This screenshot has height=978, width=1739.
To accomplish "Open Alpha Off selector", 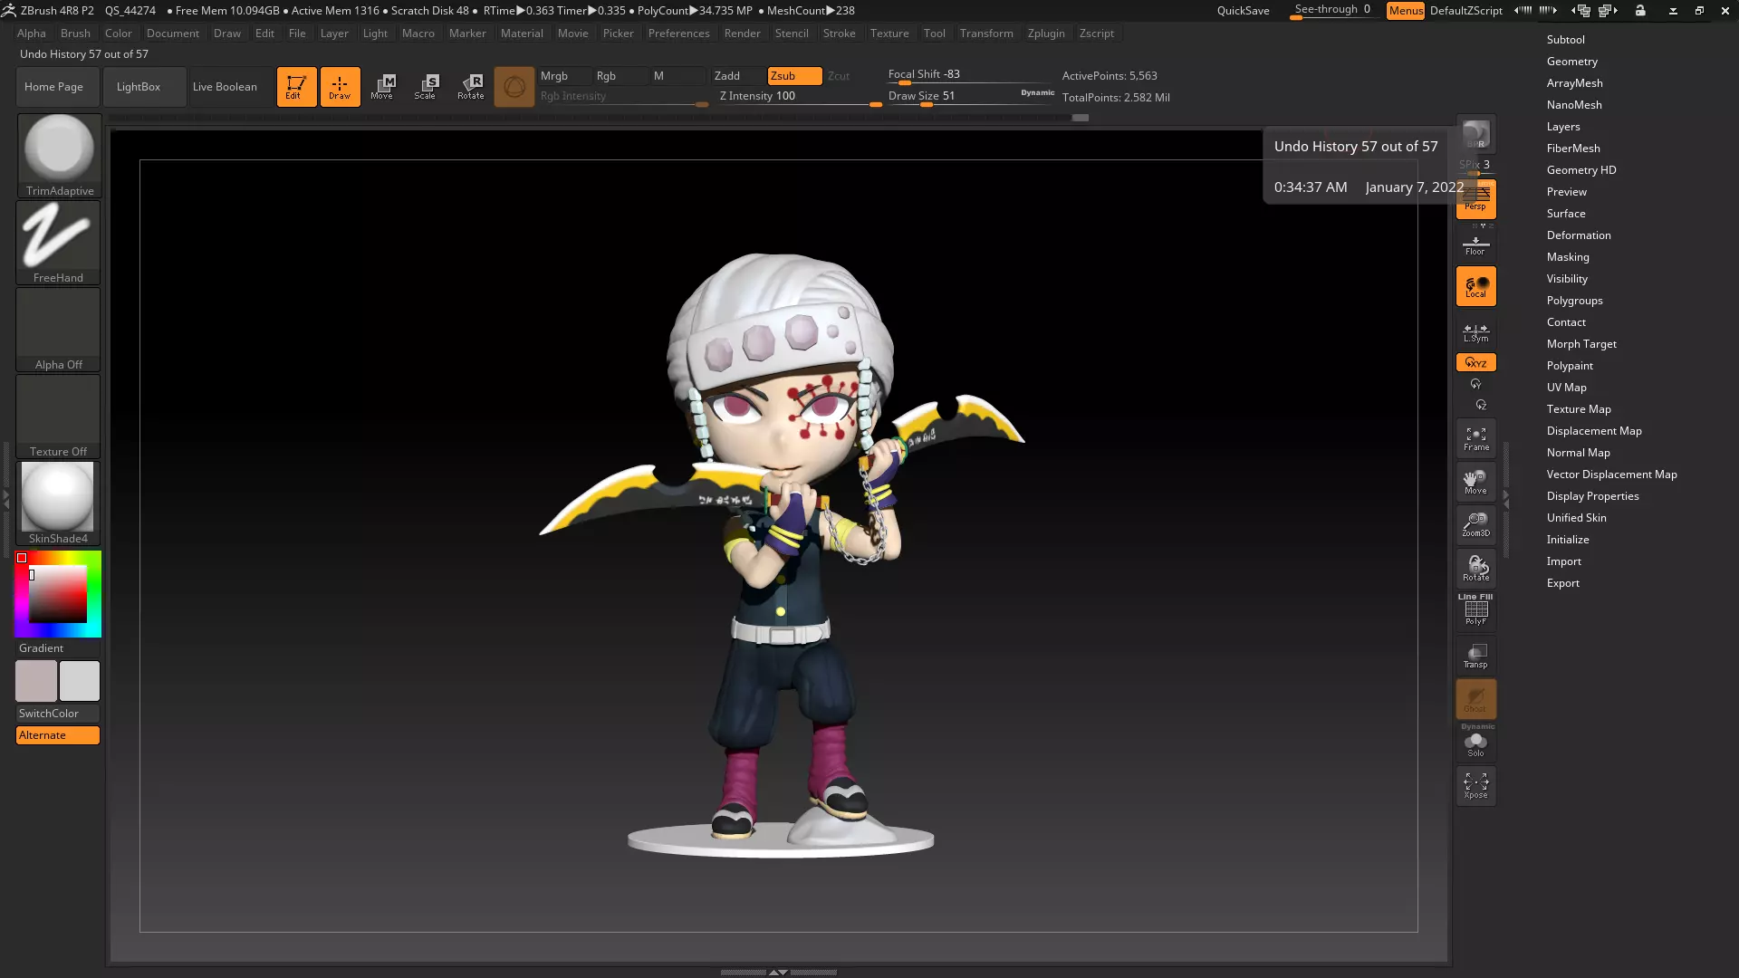I will (x=58, y=330).
